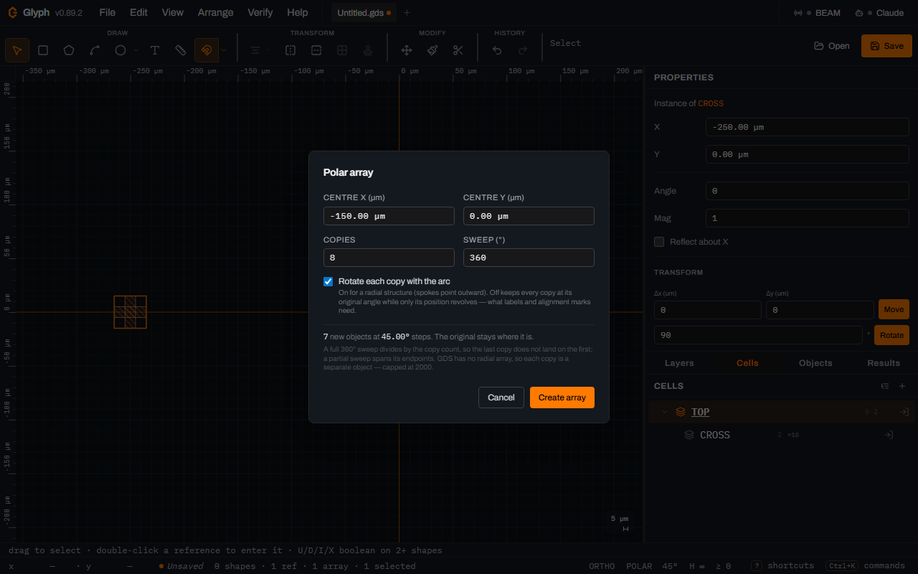
Task: Open the Edit menu
Action: pos(138,12)
